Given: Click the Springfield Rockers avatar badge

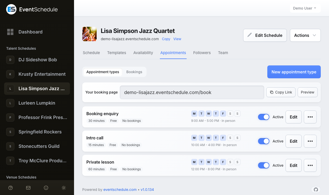Looking at the screenshot, I should click(10, 132).
